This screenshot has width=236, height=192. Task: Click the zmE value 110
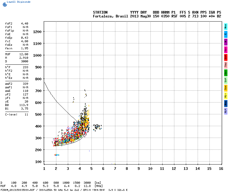[x=25, y=91]
